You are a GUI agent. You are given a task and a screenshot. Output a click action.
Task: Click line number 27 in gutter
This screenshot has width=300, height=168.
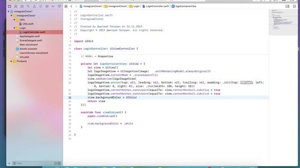pyautogui.click(x=70, y=112)
